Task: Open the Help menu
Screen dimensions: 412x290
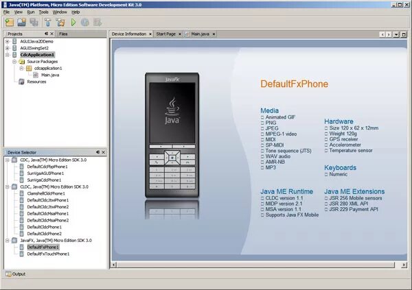Action: click(x=76, y=12)
